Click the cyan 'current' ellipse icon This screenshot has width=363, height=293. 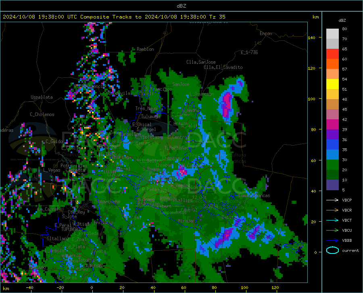(332, 250)
